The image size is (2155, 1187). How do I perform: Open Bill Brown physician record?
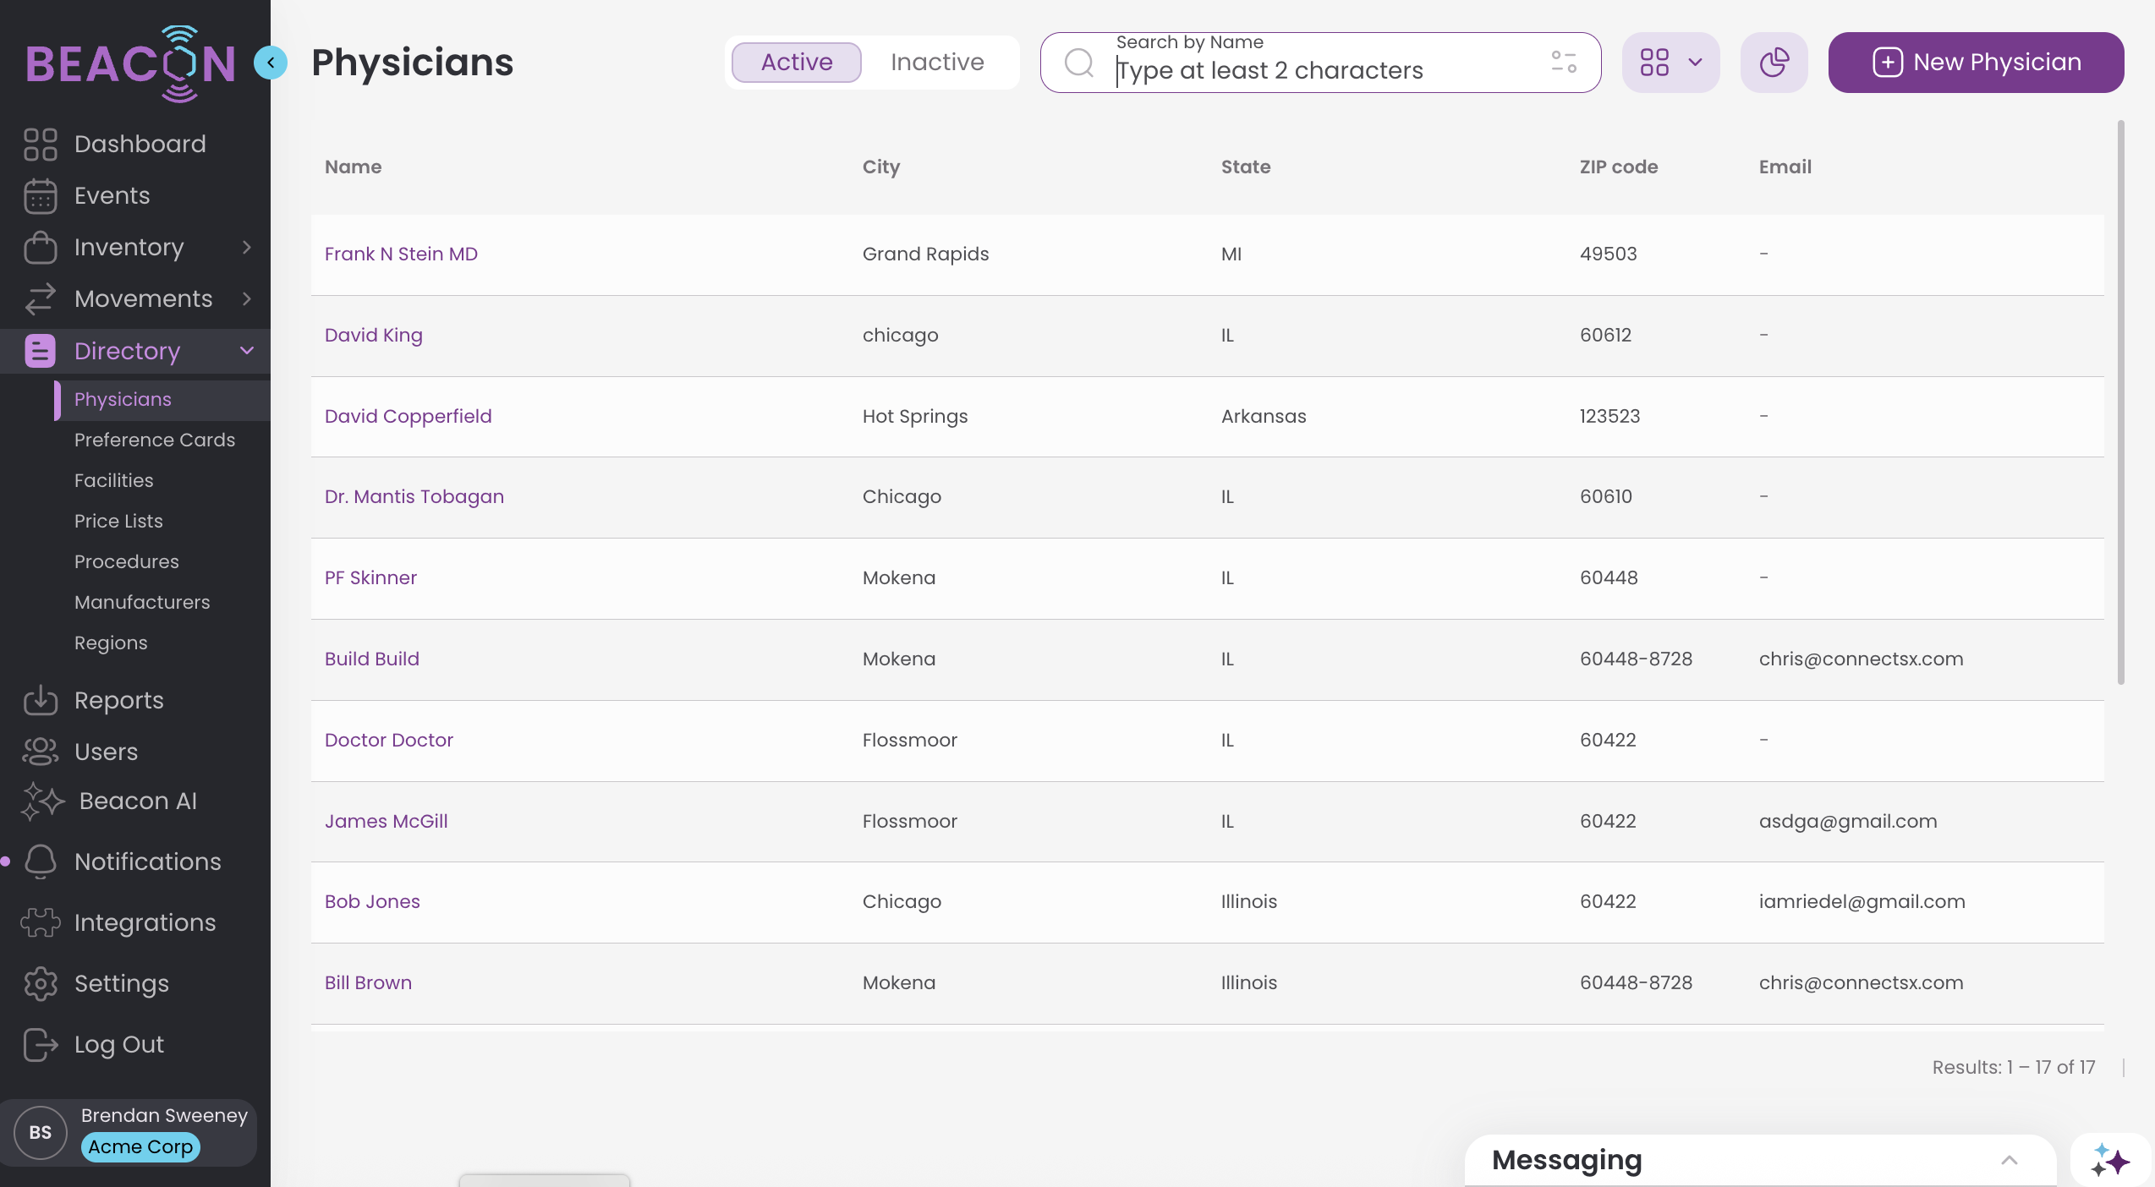click(368, 983)
